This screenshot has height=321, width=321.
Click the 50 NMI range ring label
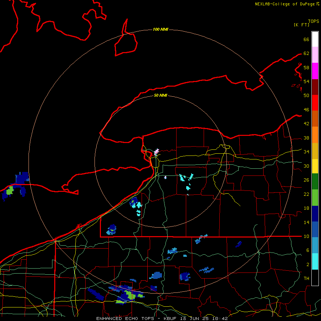160,95
